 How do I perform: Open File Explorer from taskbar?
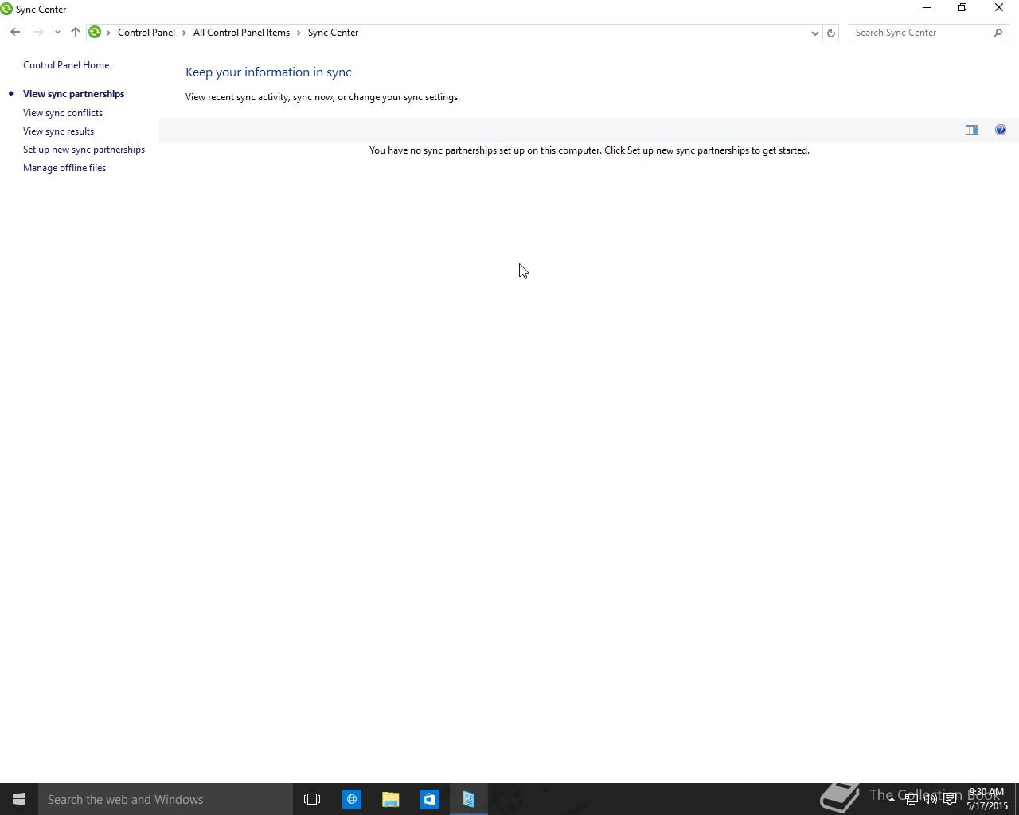pyautogui.click(x=390, y=799)
